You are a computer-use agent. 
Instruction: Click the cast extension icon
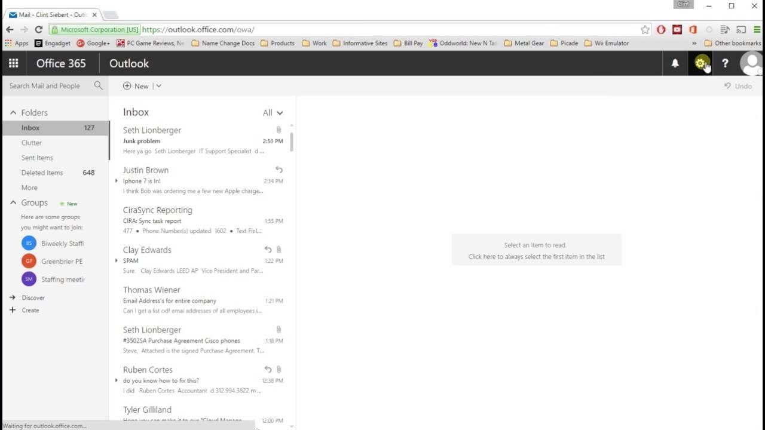741,29
